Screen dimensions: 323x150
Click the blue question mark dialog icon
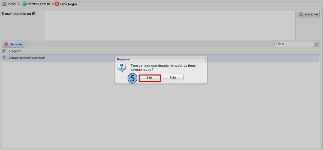tap(121, 67)
